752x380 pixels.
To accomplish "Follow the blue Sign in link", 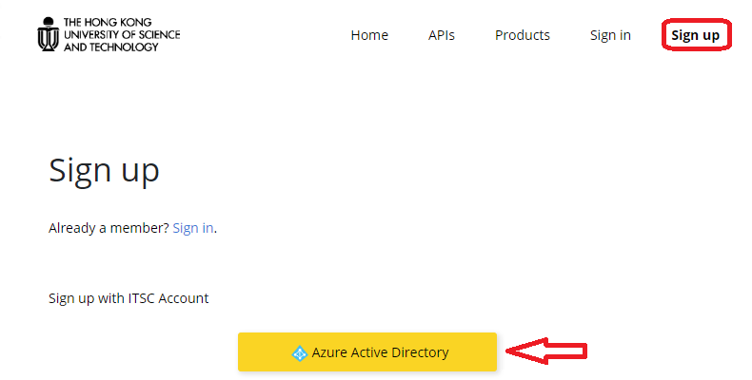I will [193, 228].
